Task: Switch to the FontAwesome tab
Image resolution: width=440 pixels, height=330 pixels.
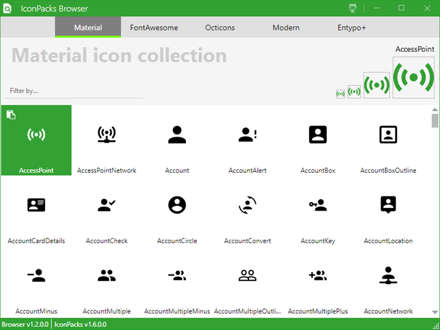Action: coord(154,28)
